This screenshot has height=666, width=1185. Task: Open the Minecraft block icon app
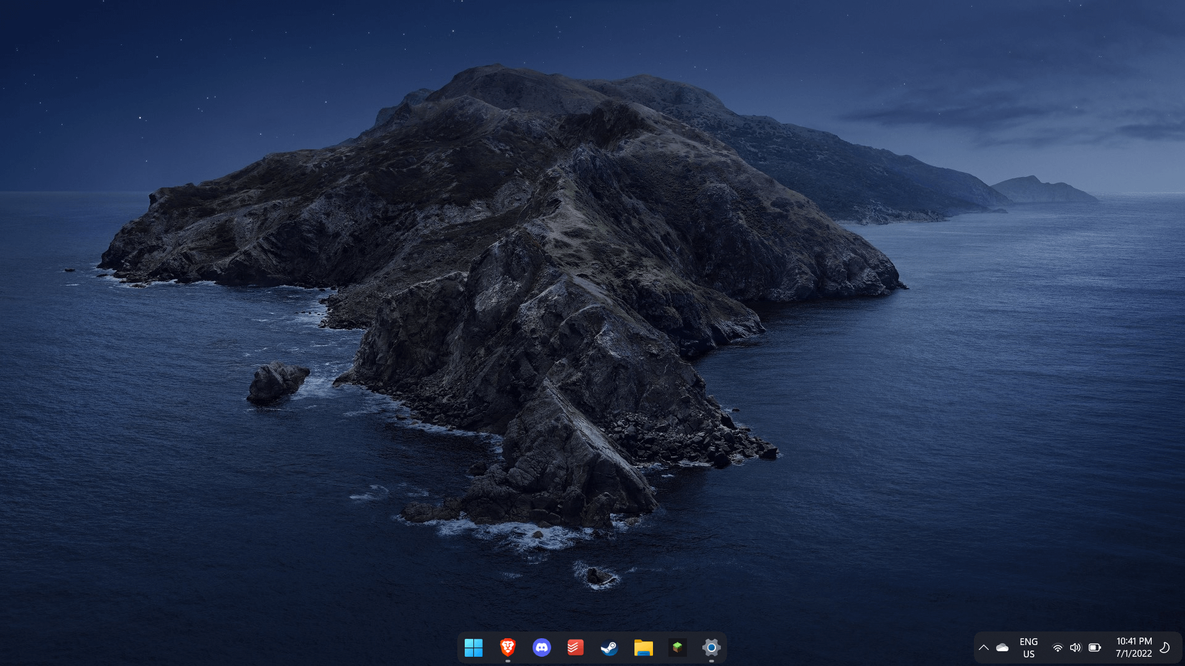click(677, 647)
